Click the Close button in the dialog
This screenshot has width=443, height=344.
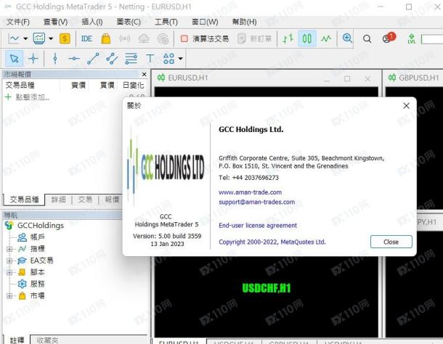coord(391,242)
